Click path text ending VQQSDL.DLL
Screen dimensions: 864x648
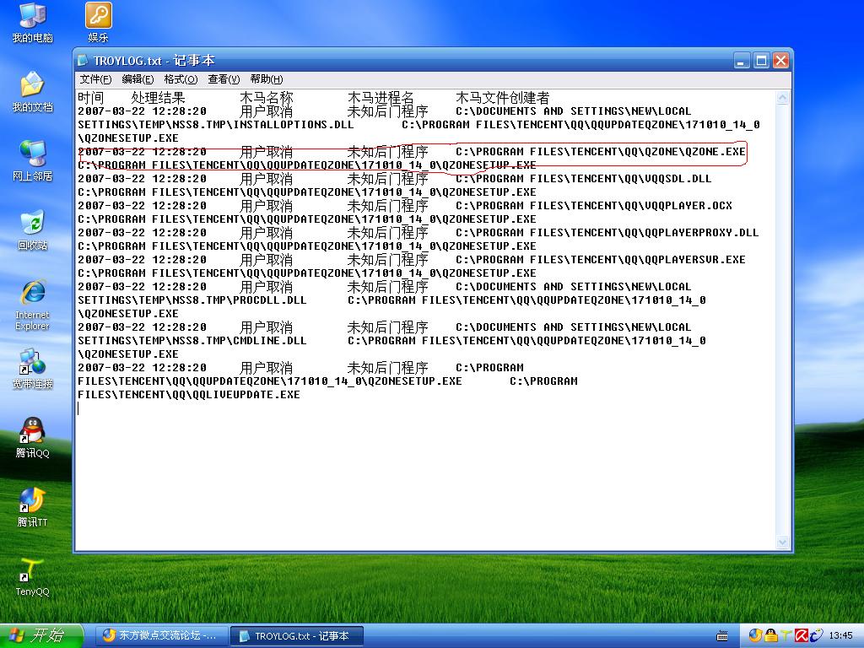[x=584, y=179]
